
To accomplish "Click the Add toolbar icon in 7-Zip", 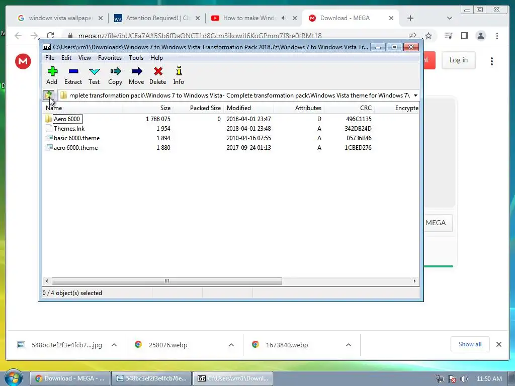I will tap(52, 71).
